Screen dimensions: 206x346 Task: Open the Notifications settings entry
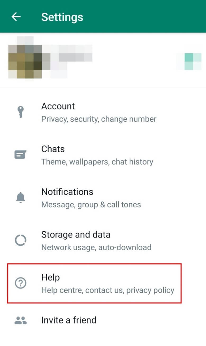[67, 192]
